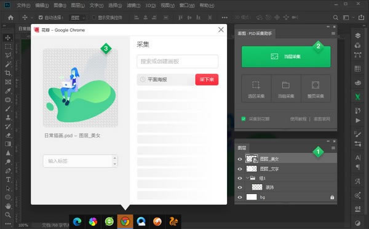Click the red 采下来 button
Screen dimensions: 369x229
point(207,80)
